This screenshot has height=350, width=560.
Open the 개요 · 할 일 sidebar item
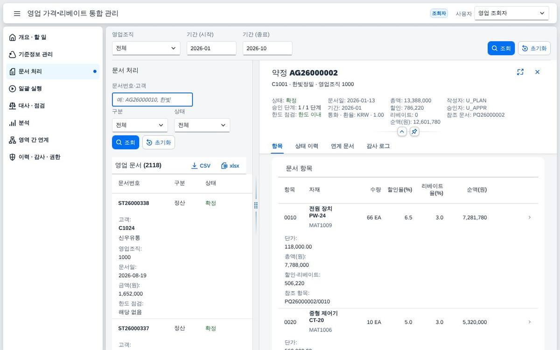[53, 37]
